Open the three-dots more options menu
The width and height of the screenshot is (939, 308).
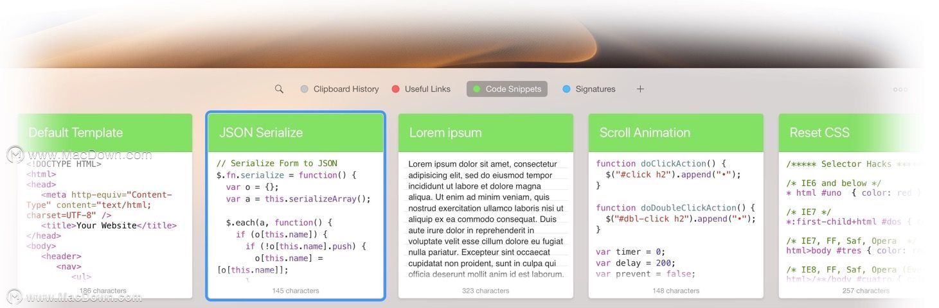900,90
